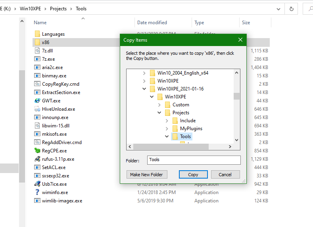Viewport: 313px width, 227px height.
Task: Click the Languages folder name
Action: tap(53, 34)
